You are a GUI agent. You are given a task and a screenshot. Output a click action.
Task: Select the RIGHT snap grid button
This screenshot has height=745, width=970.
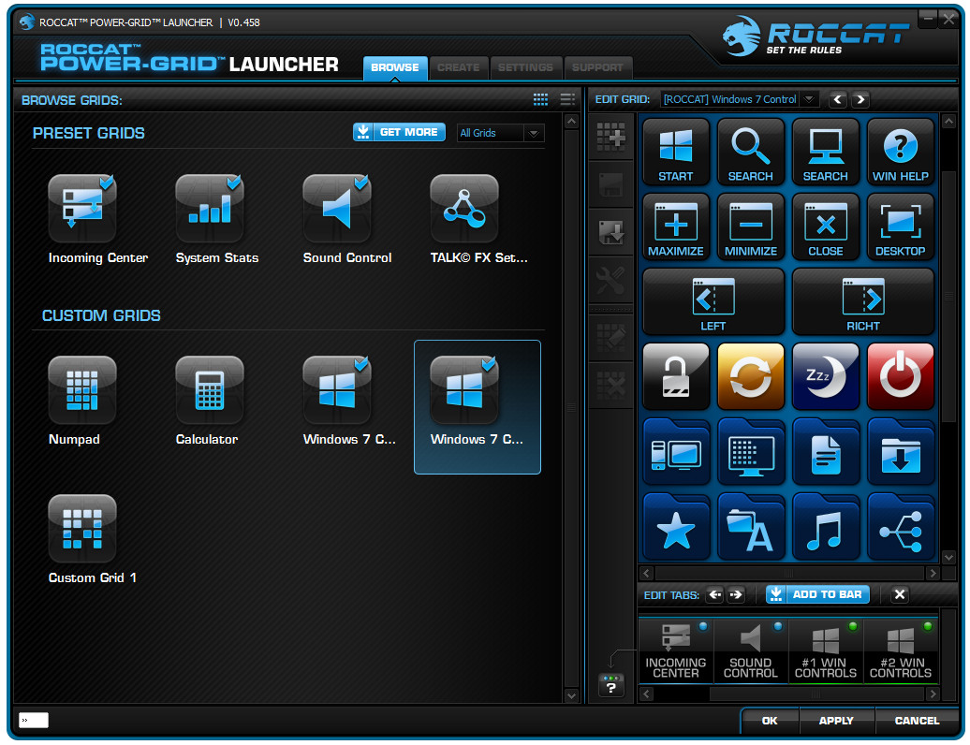click(x=863, y=301)
